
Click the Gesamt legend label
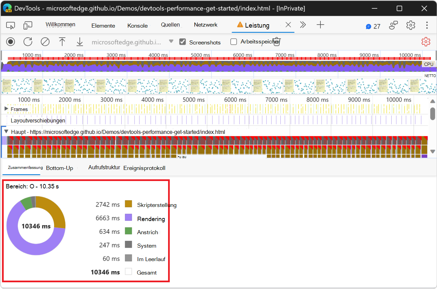coord(147,273)
